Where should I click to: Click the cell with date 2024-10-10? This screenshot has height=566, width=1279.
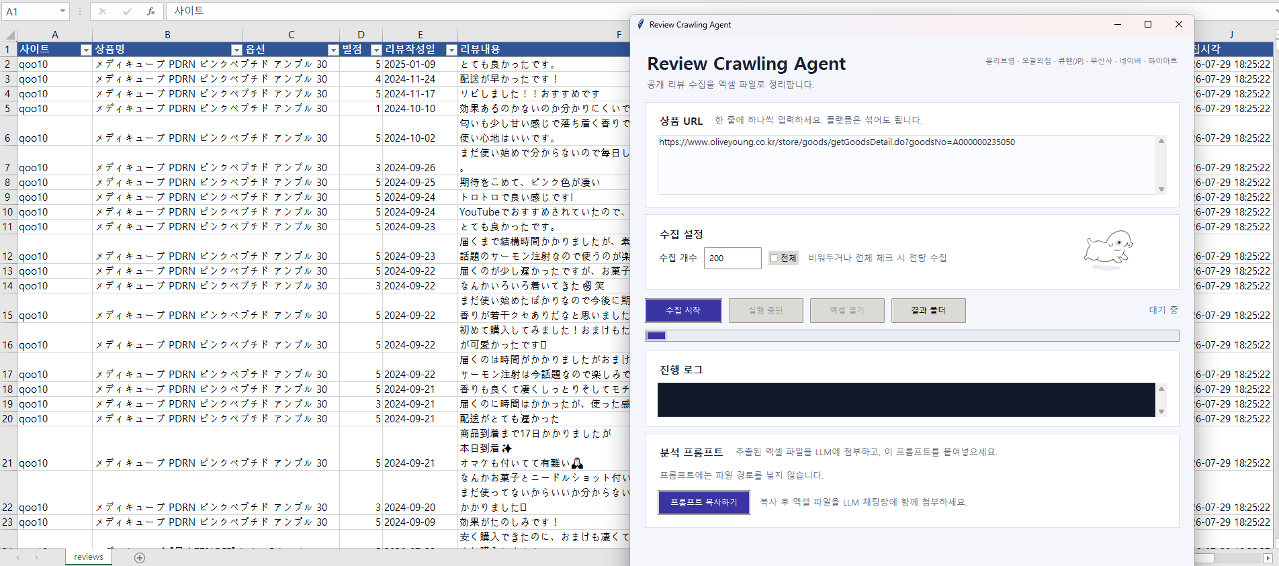point(421,109)
